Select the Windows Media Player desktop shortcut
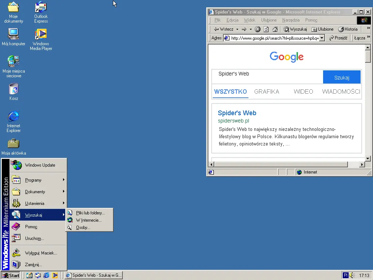The image size is (373, 280). tap(41, 39)
